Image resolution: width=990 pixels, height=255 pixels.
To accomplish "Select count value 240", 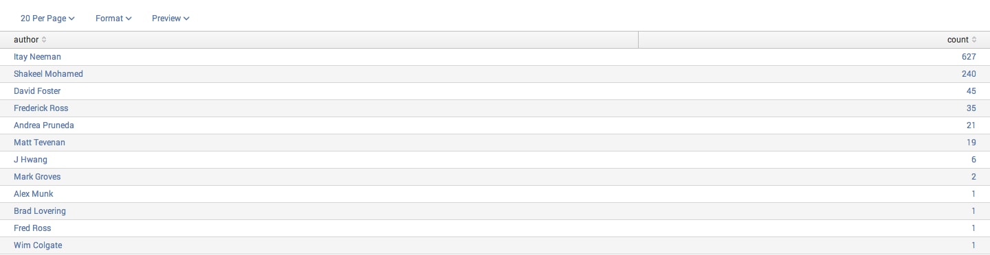I will point(969,74).
